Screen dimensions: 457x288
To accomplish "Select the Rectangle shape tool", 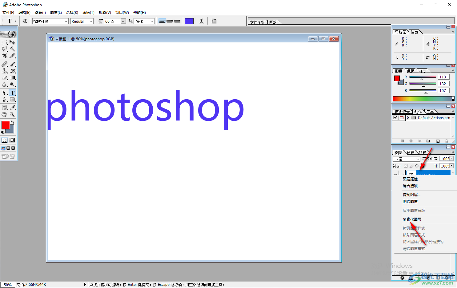I will coord(12,99).
